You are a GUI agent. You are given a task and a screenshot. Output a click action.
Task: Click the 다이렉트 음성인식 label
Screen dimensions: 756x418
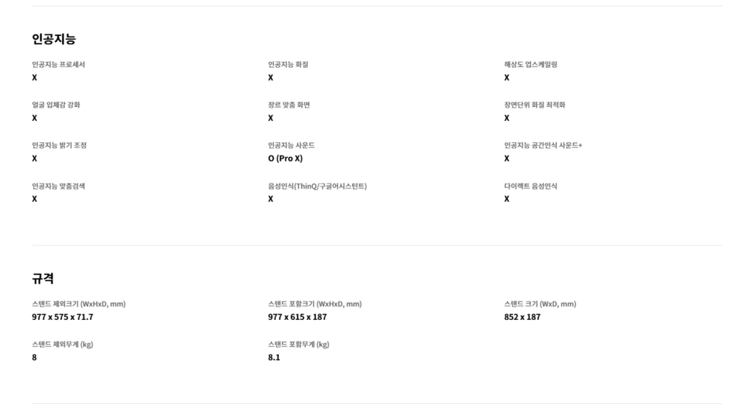(x=531, y=186)
